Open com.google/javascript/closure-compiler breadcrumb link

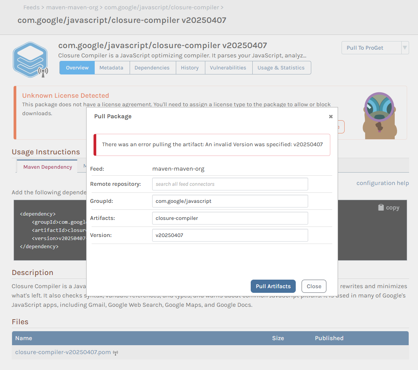[161, 7]
